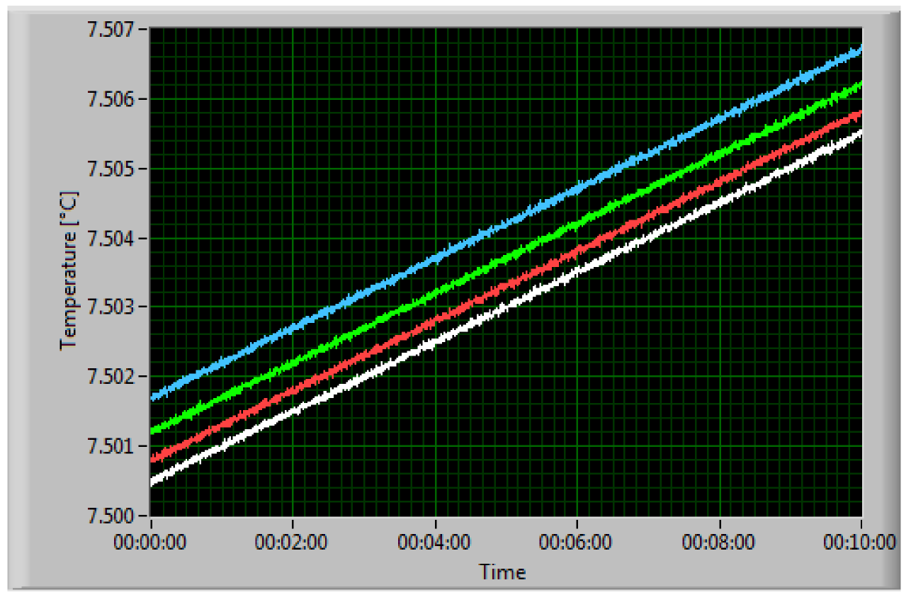Click the 7.505 Y-axis tick label
Image resolution: width=911 pixels, height=602 pixels.
pyautogui.click(x=112, y=169)
